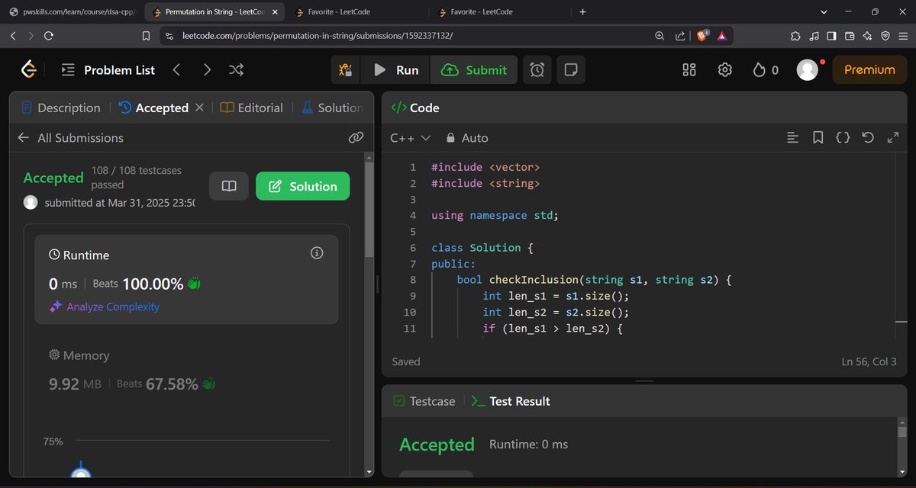Click the zoom magnifier icon in address bar

(660, 36)
